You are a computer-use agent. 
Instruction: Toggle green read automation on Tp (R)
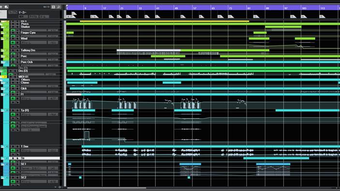coord(13,114)
